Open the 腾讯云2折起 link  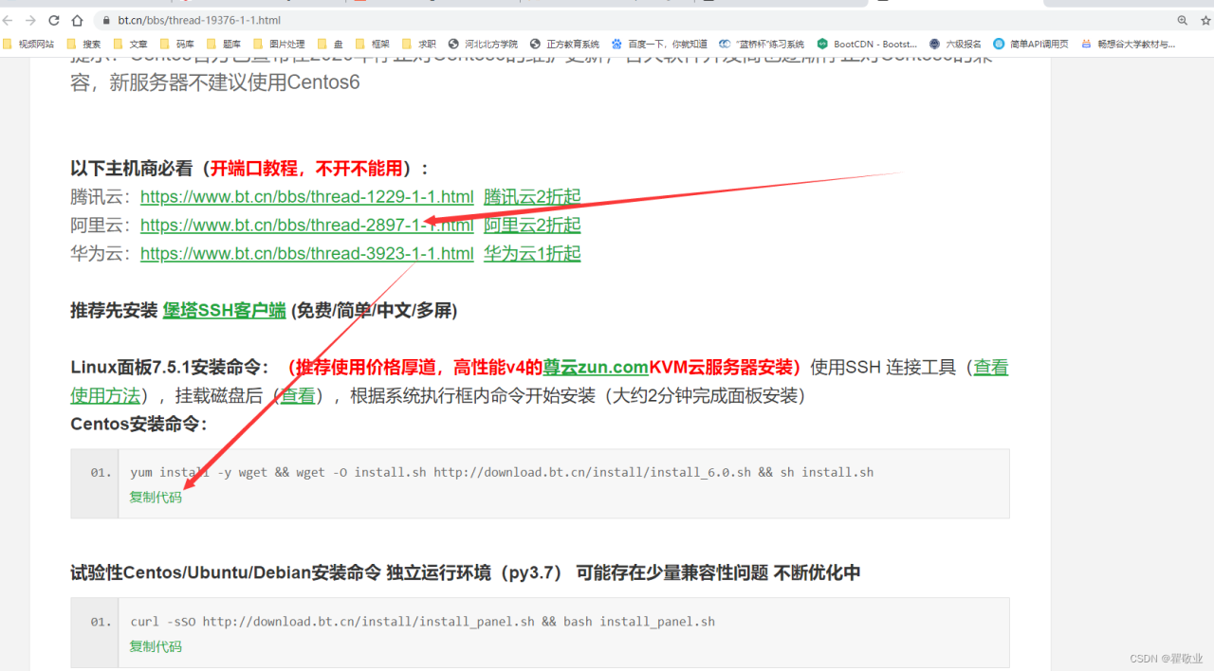(531, 196)
